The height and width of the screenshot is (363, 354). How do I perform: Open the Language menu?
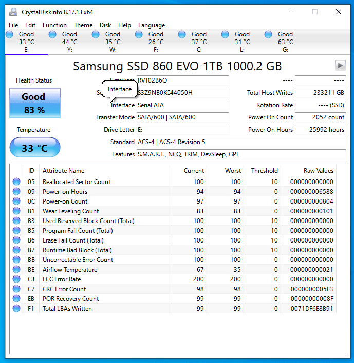click(152, 25)
